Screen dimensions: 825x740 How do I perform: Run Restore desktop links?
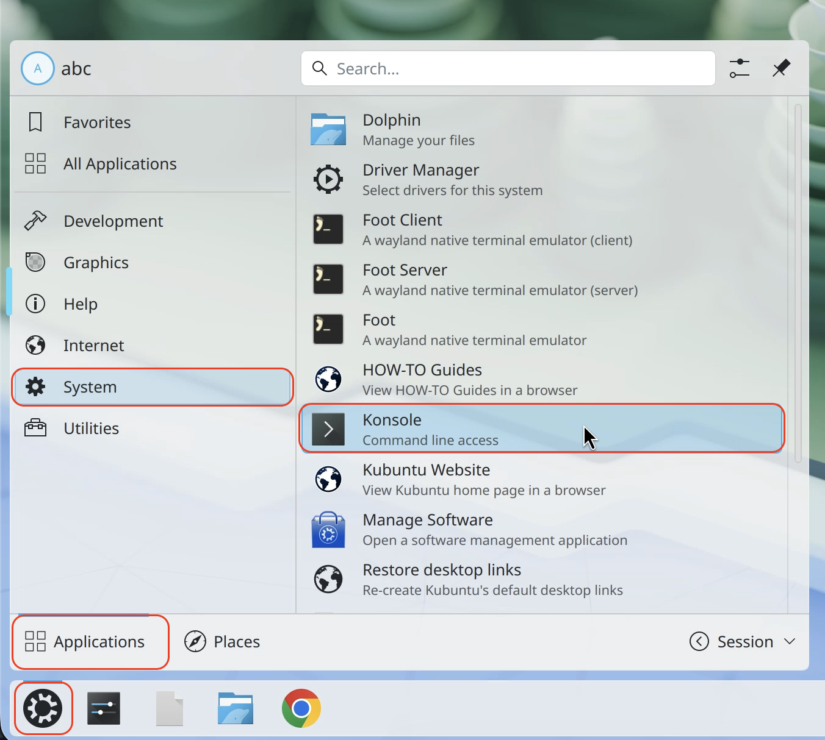pyautogui.click(x=542, y=579)
